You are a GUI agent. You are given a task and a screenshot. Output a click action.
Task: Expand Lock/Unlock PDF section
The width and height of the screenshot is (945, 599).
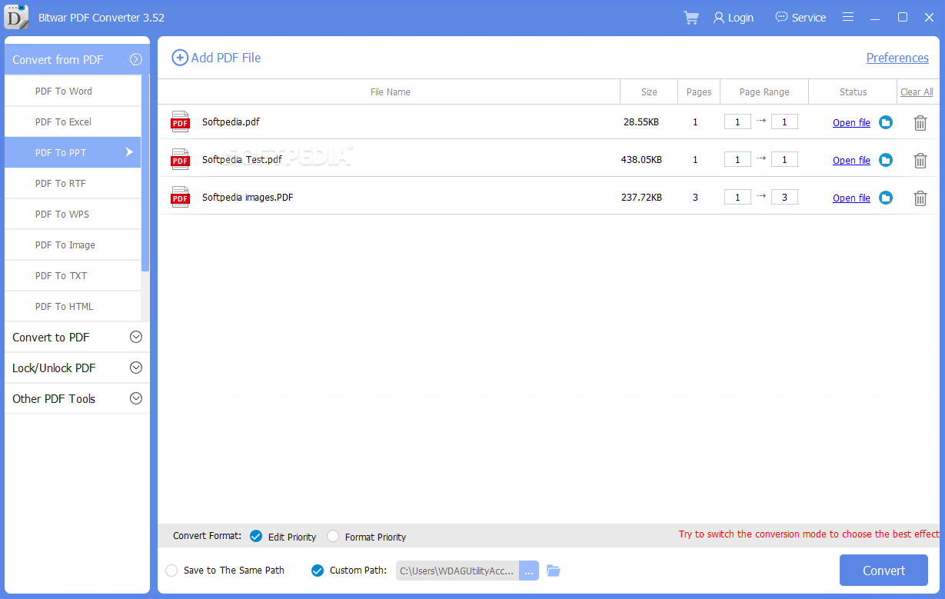[136, 368]
